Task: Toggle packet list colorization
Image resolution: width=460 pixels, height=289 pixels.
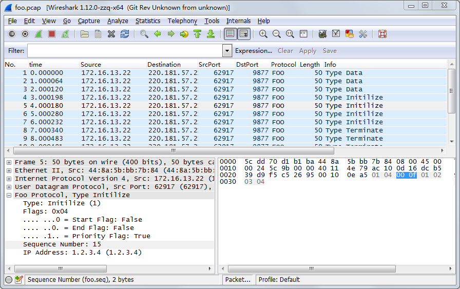Action: pyautogui.click(x=231, y=34)
